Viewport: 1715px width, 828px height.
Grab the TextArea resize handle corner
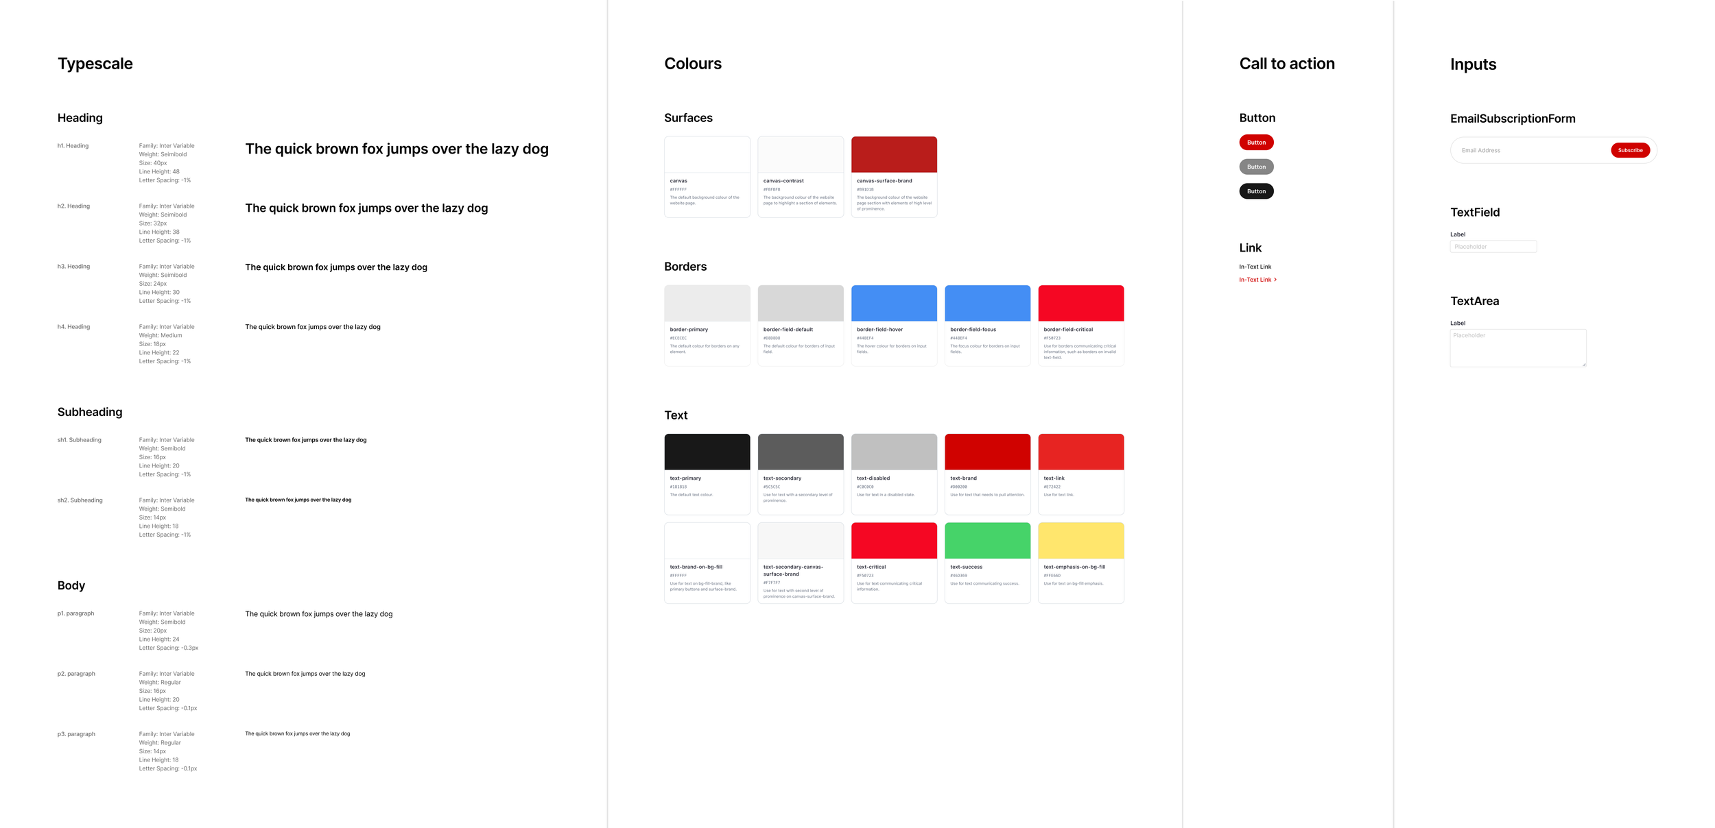[x=1584, y=365]
